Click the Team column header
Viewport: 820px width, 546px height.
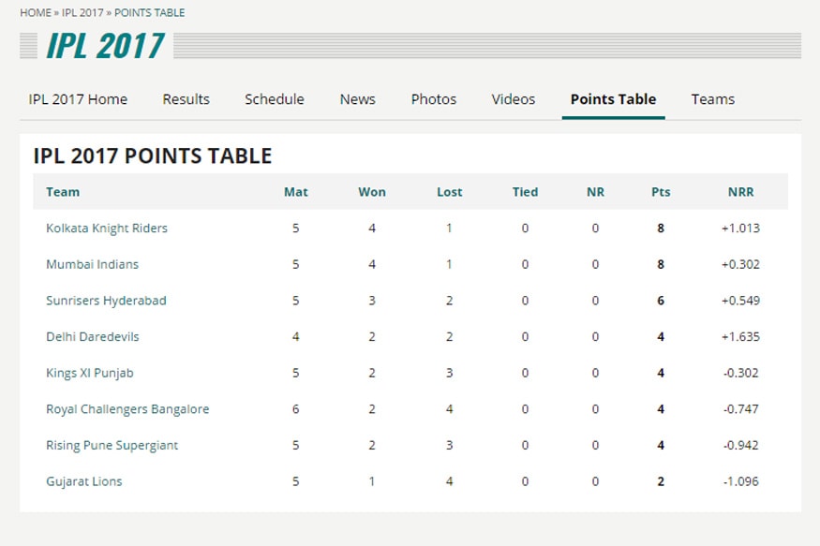63,192
